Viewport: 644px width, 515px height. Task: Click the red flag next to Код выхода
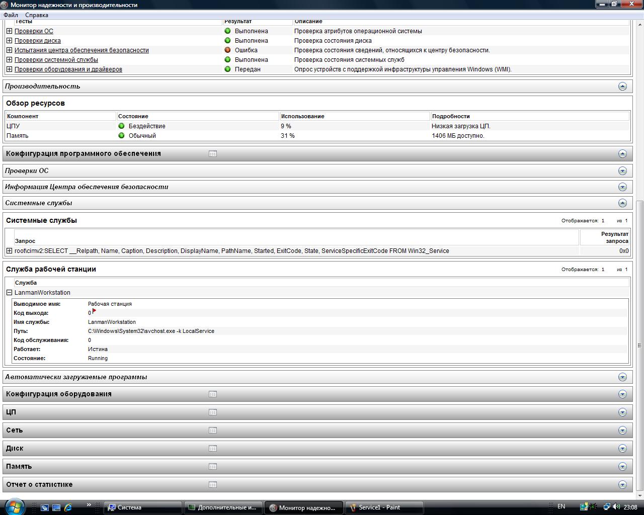(94, 311)
